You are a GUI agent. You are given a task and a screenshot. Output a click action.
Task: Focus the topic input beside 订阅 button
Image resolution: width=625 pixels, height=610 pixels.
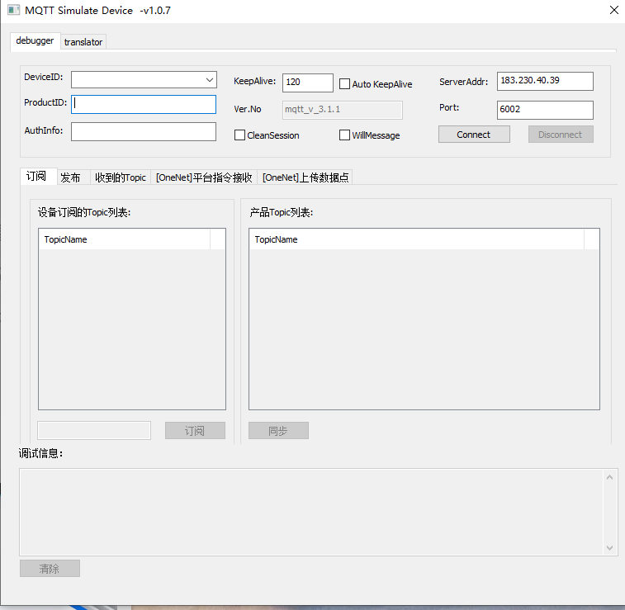[94, 430]
